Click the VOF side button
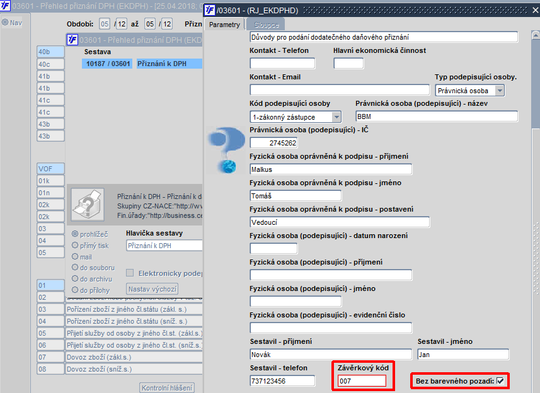540x393 pixels. click(50, 169)
